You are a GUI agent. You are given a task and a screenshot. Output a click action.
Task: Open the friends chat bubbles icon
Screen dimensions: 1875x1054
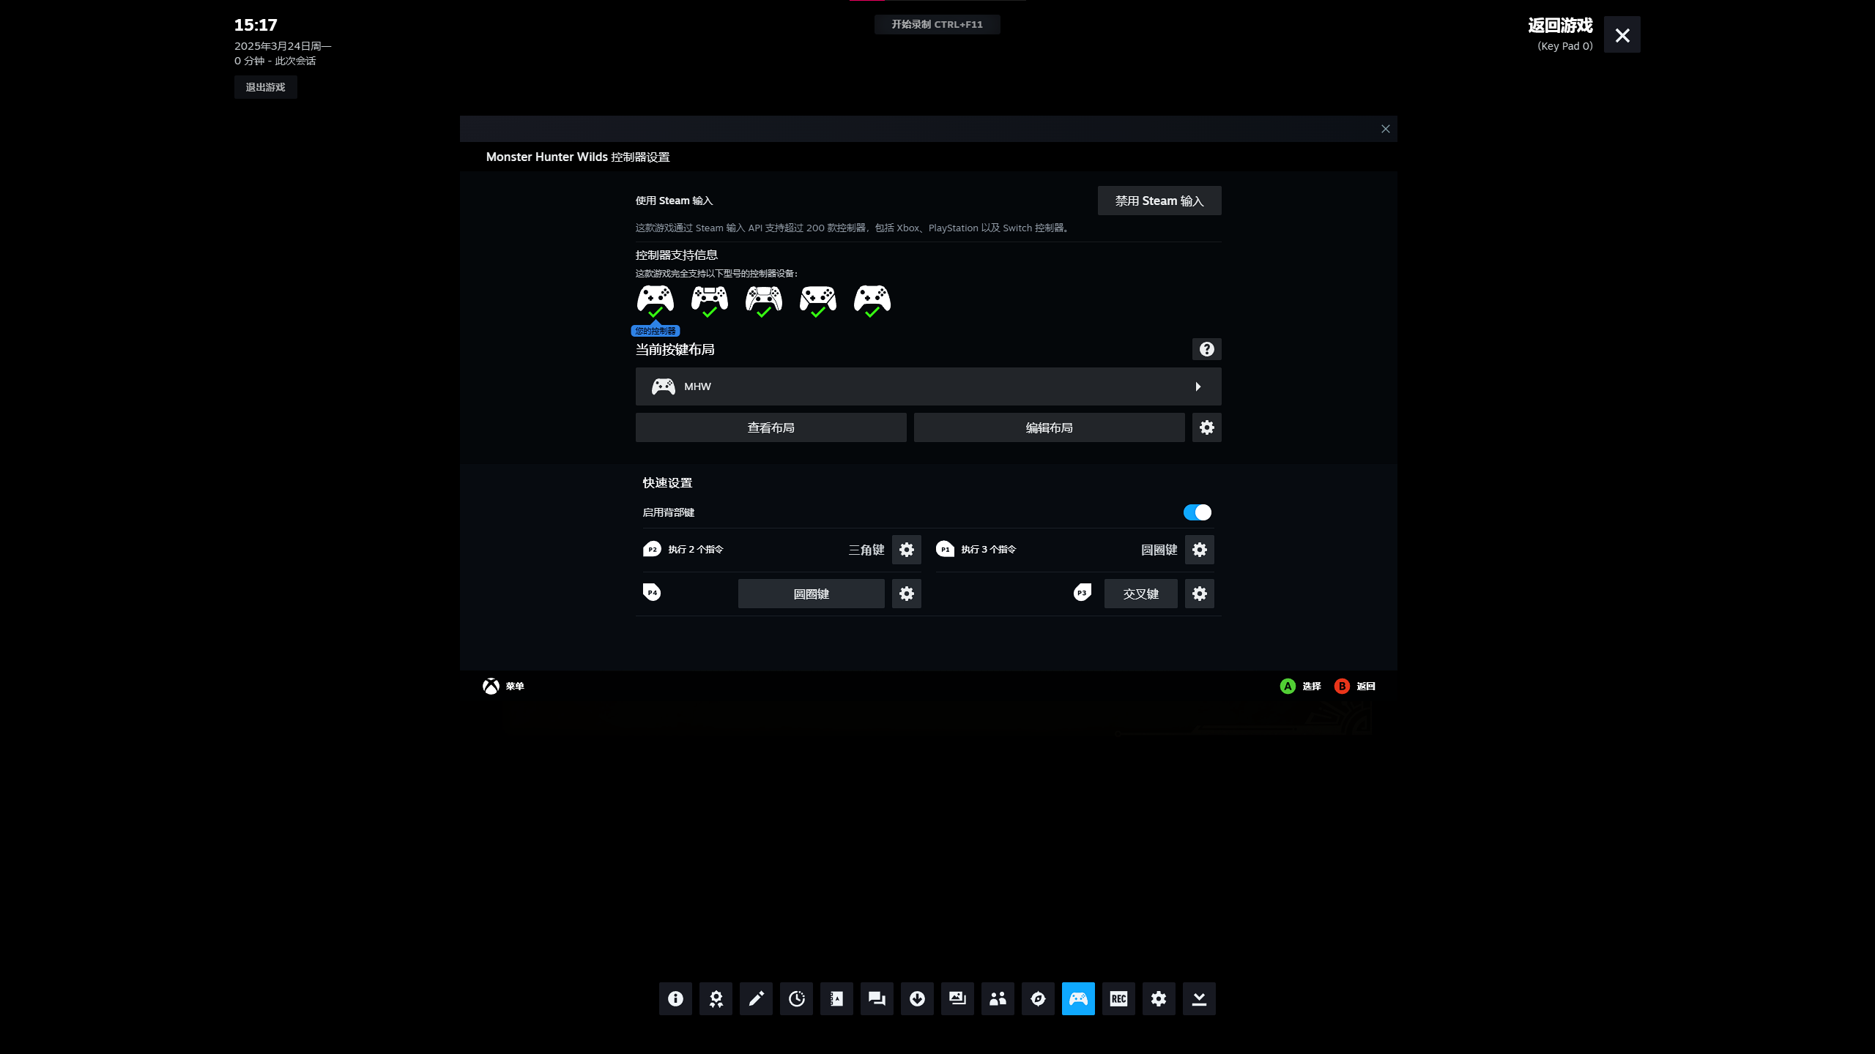877,998
